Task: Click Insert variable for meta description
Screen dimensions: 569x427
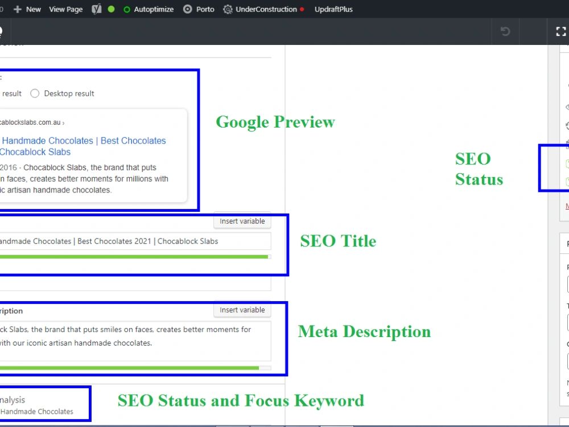Action: tap(242, 310)
